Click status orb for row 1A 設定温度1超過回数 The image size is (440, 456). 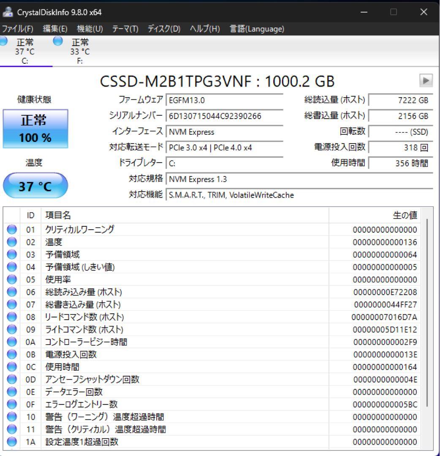point(12,442)
